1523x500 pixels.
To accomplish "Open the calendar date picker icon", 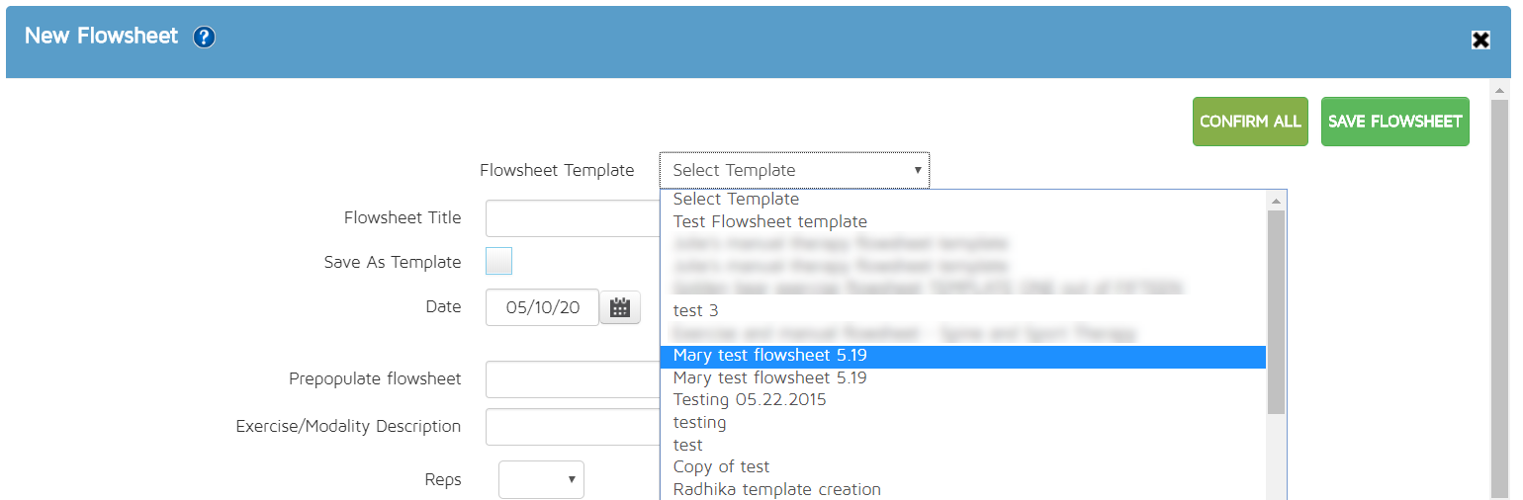I will pyautogui.click(x=620, y=307).
